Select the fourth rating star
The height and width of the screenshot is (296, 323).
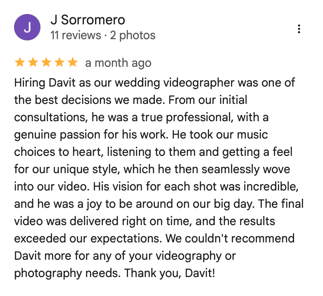point(59,62)
